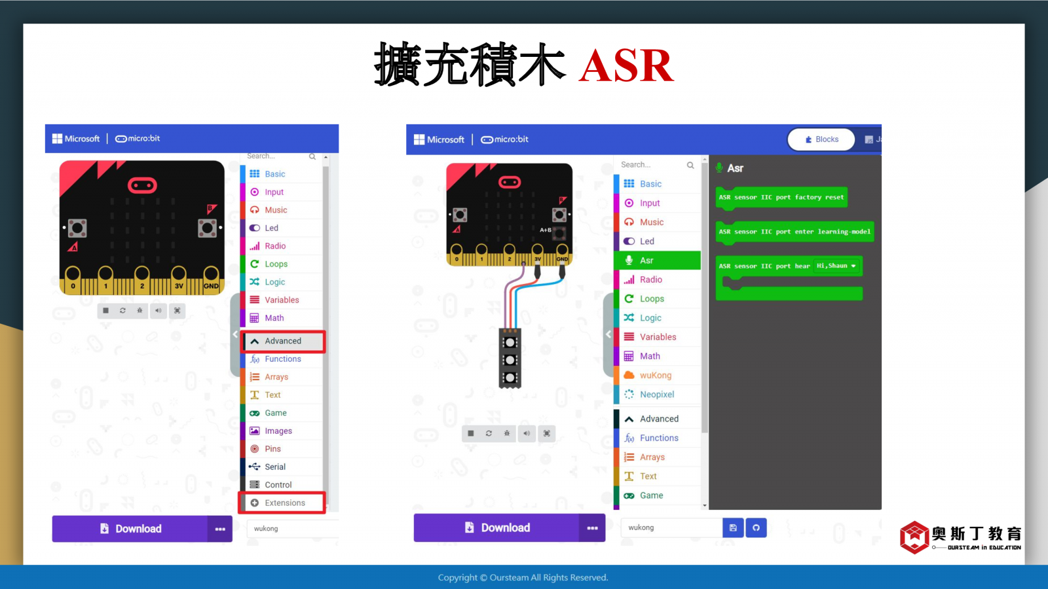Open Hi,Shaun dropdown in ASR hear block

[836, 266]
